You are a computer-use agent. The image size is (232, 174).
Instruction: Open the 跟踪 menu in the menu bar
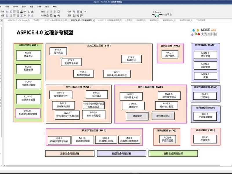(x=24, y=6)
